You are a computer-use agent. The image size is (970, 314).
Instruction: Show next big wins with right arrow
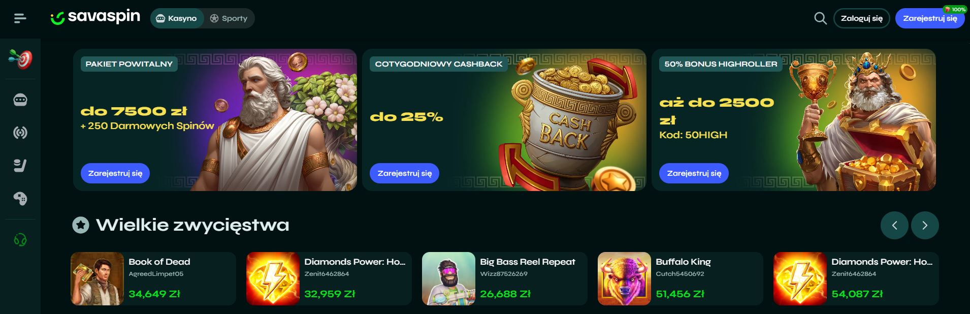coord(925,225)
